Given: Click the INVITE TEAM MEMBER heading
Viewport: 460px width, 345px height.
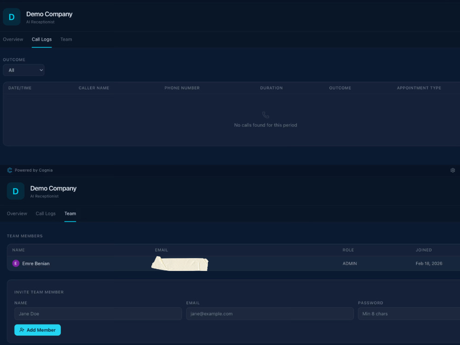Looking at the screenshot, I should point(39,292).
